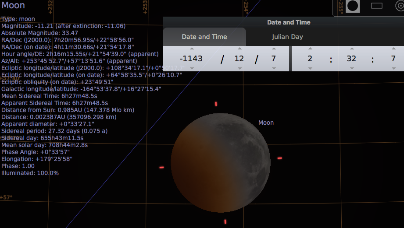This screenshot has height=228, width=404.
Task: Increment the month value using up arrow
Action: click(x=239, y=49)
